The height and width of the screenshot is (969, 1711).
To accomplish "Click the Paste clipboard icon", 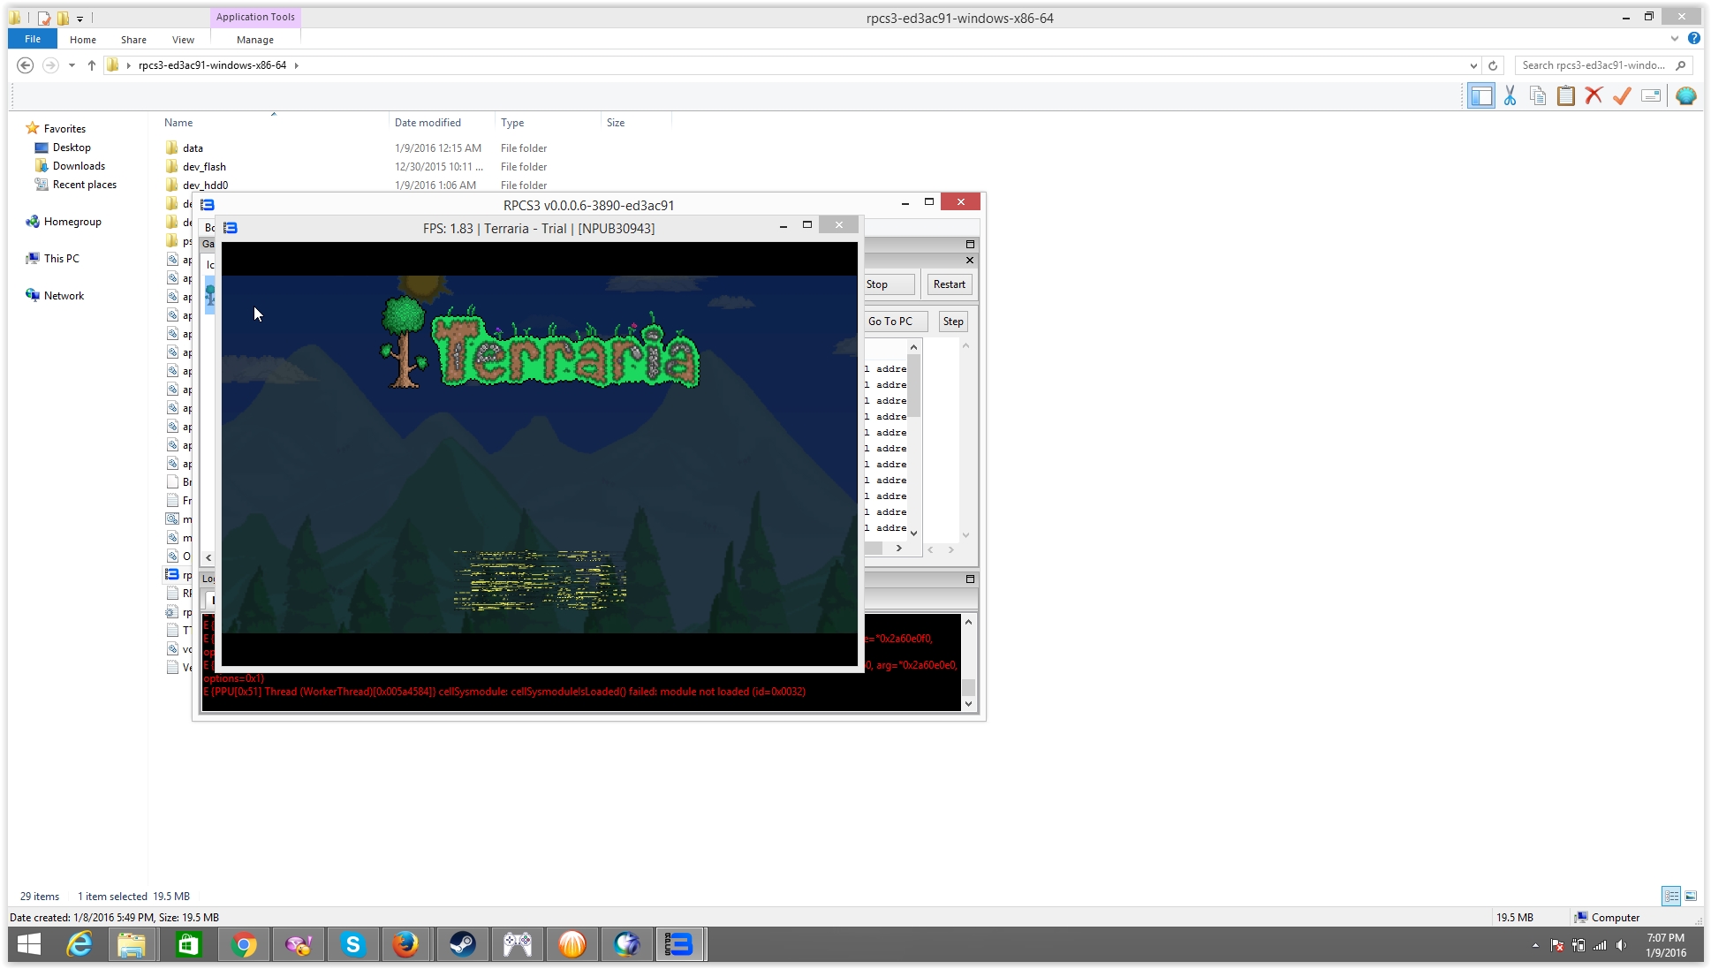I will [1565, 96].
